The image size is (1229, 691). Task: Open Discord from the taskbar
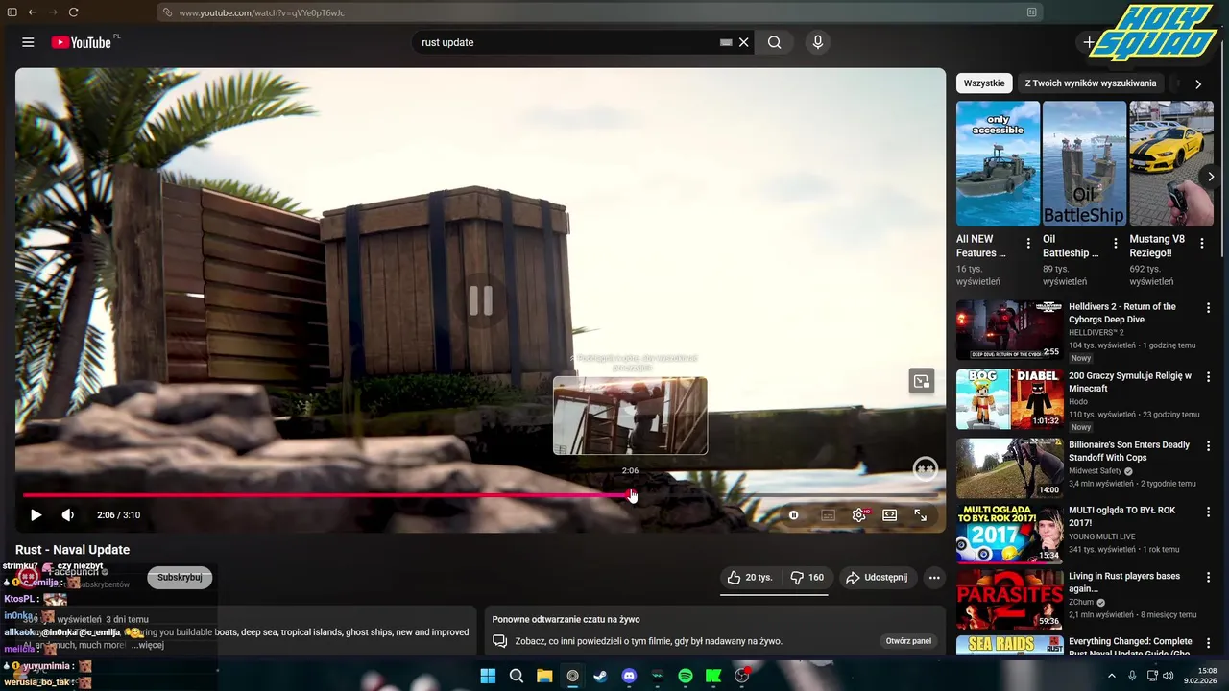click(629, 677)
